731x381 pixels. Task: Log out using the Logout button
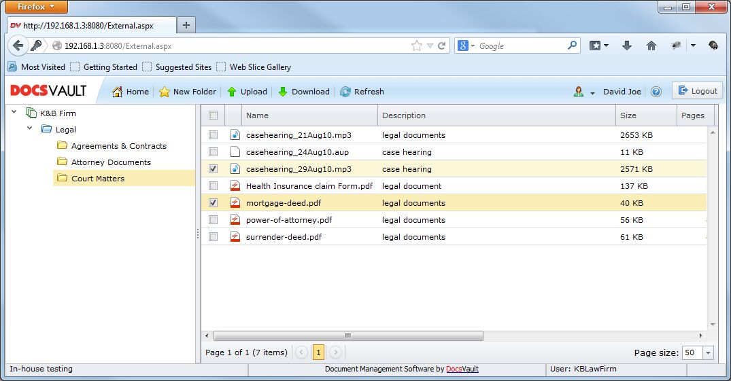tap(697, 91)
